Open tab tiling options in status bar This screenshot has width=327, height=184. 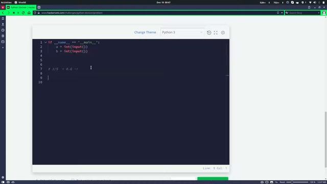click(x=8, y=182)
